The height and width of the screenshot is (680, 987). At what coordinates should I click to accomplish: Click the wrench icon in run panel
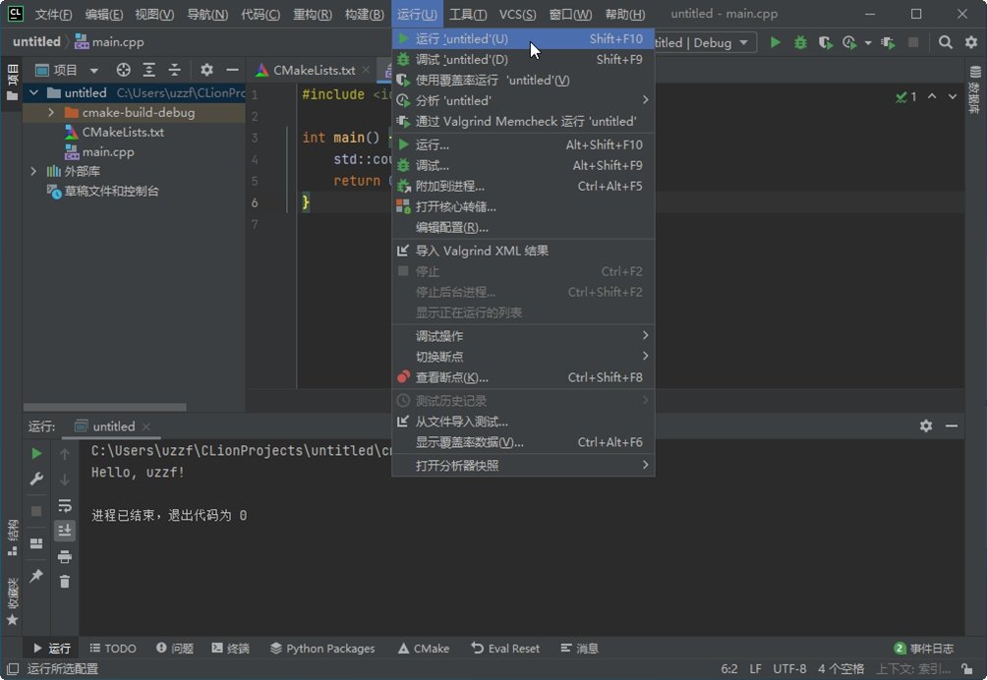tap(36, 480)
